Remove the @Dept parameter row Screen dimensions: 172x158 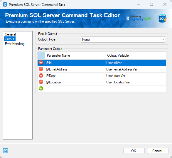pyautogui.click(x=41, y=75)
